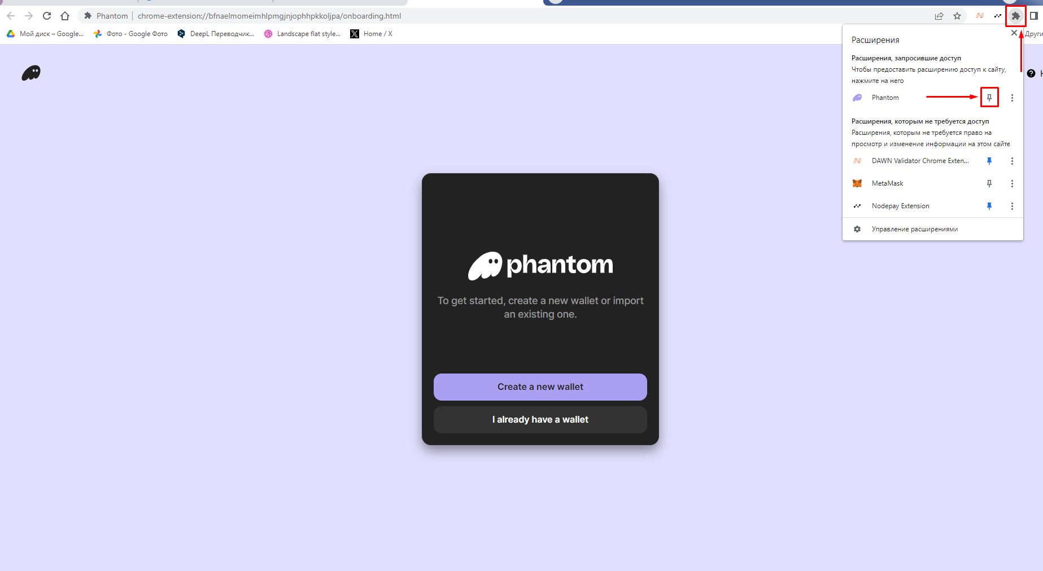Image resolution: width=1043 pixels, height=571 pixels.
Task: Open the Мой диск Google bookmark
Action: click(x=45, y=34)
